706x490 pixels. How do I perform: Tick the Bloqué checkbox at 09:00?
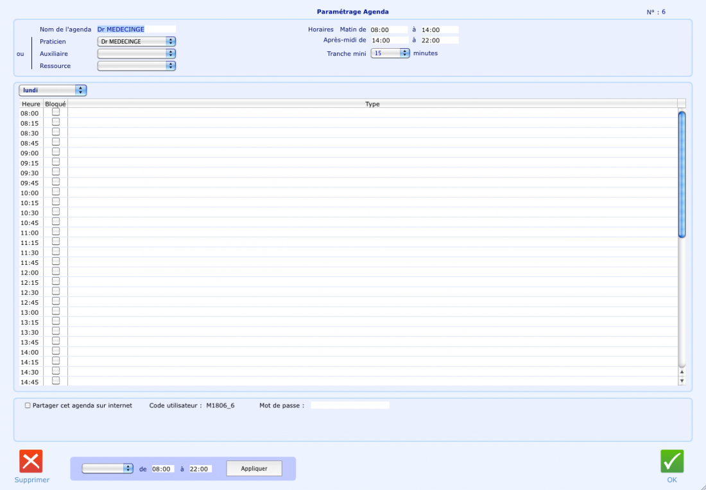tap(56, 151)
